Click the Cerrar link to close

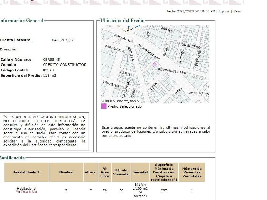(237, 11)
